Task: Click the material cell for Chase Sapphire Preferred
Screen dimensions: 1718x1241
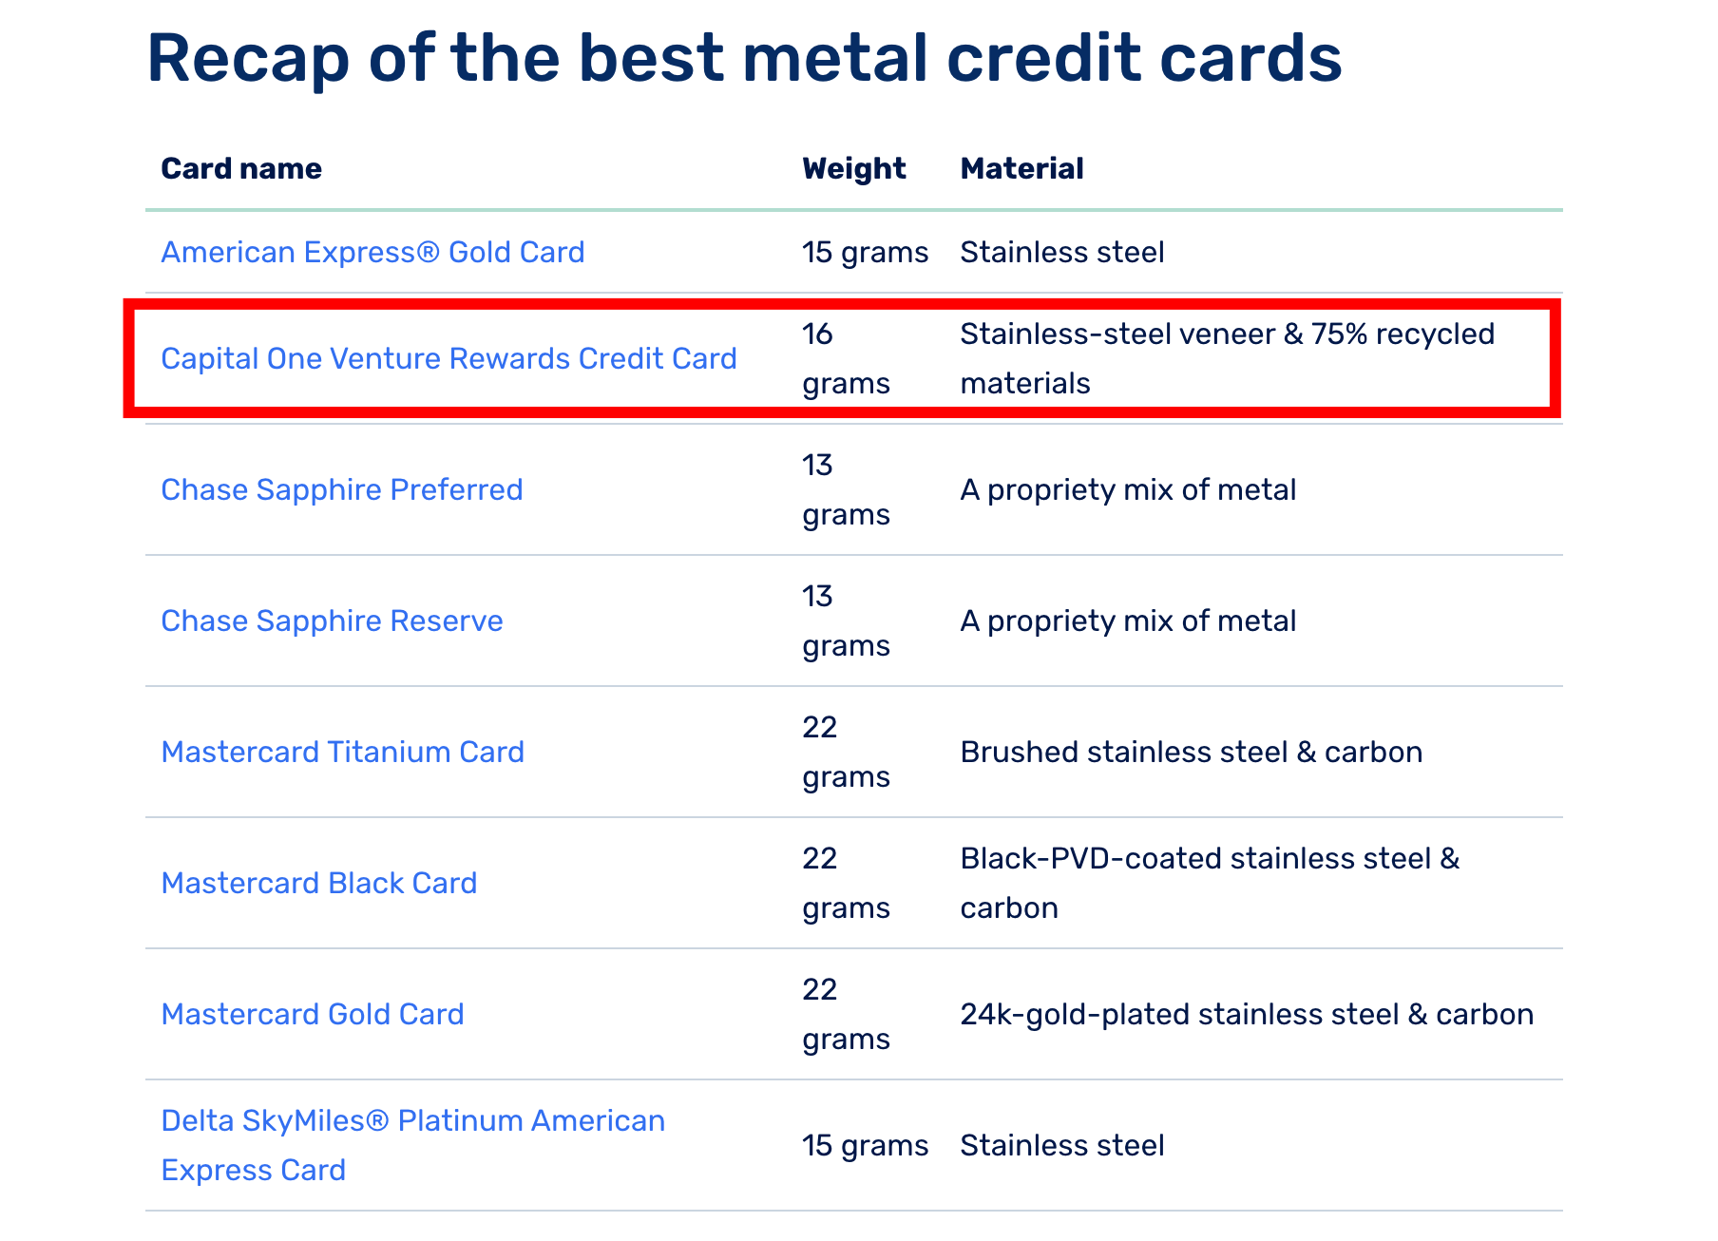Action: [x=1128, y=489]
